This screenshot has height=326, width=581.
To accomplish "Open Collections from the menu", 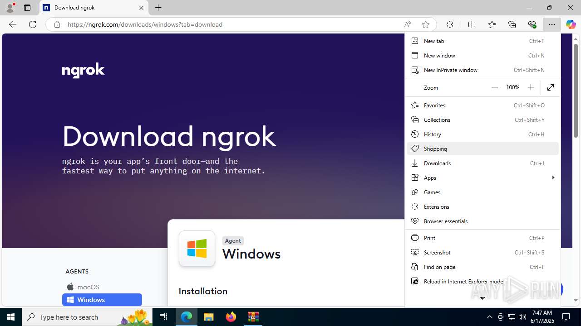I will pos(483,120).
